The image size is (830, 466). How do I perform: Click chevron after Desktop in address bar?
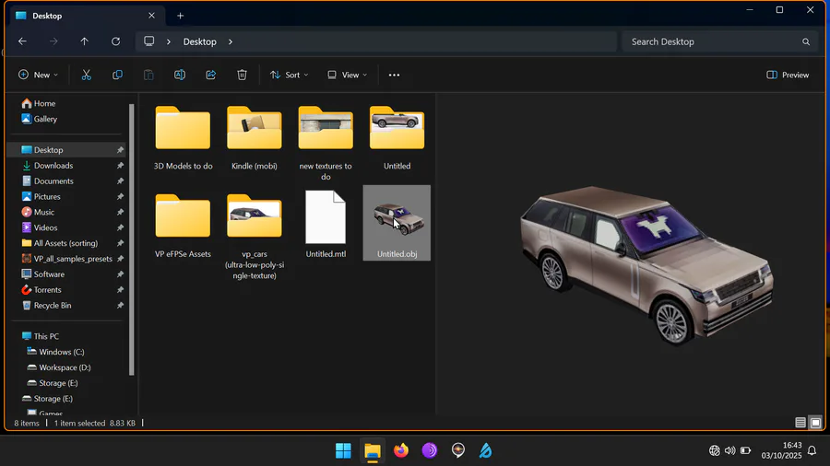(231, 41)
